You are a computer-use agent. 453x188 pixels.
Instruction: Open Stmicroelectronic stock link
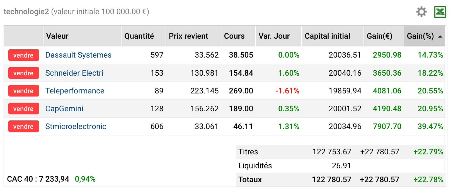coord(76,126)
